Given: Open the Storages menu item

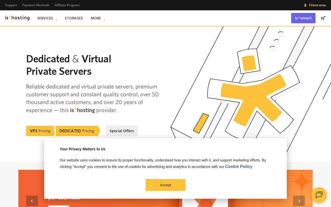Looking at the screenshot, I should 74,18.
